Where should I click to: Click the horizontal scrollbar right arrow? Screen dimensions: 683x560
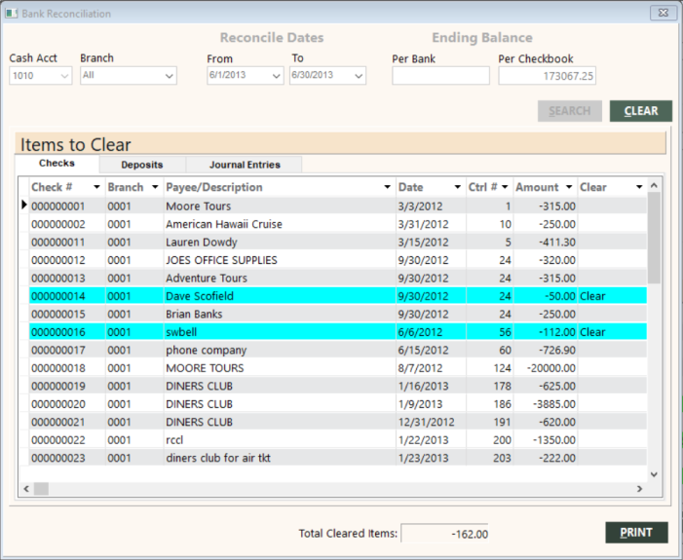(639, 489)
